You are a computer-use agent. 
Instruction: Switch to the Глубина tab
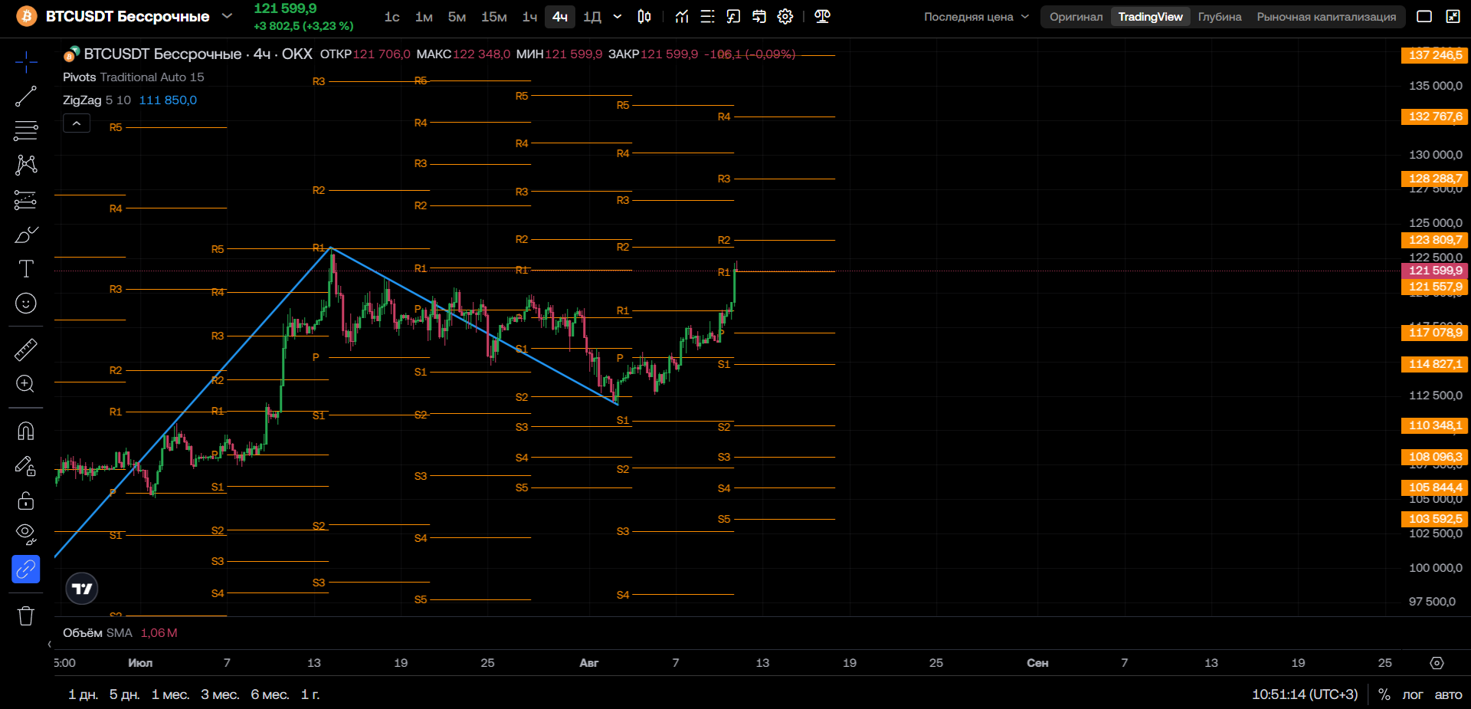(x=1220, y=17)
